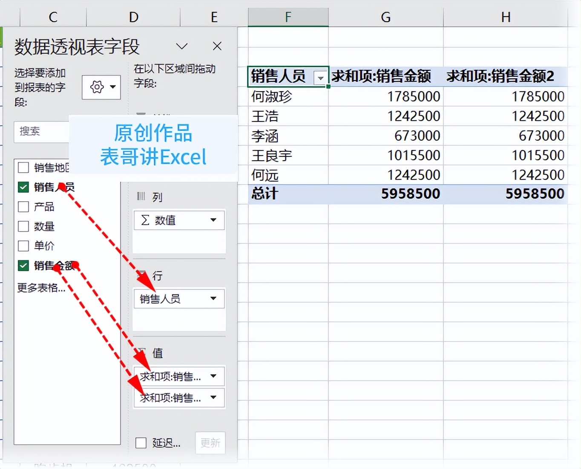Select the 求和项:销售金额 header cell

[x=386, y=76]
